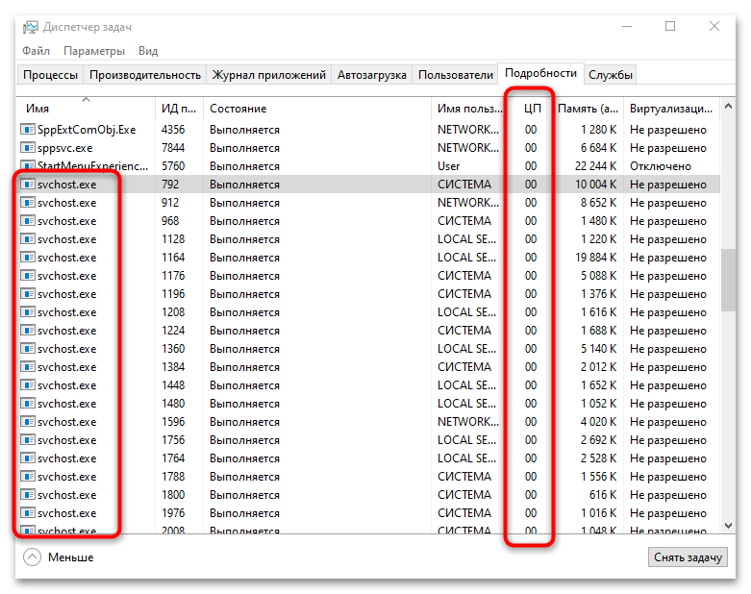Image resolution: width=751 pixels, height=594 pixels.
Task: Switch to the Процессы tab
Action: [50, 75]
